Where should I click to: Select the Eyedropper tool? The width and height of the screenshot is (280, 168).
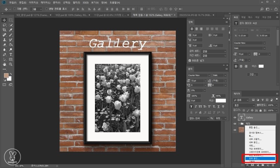(x=11, y=30)
